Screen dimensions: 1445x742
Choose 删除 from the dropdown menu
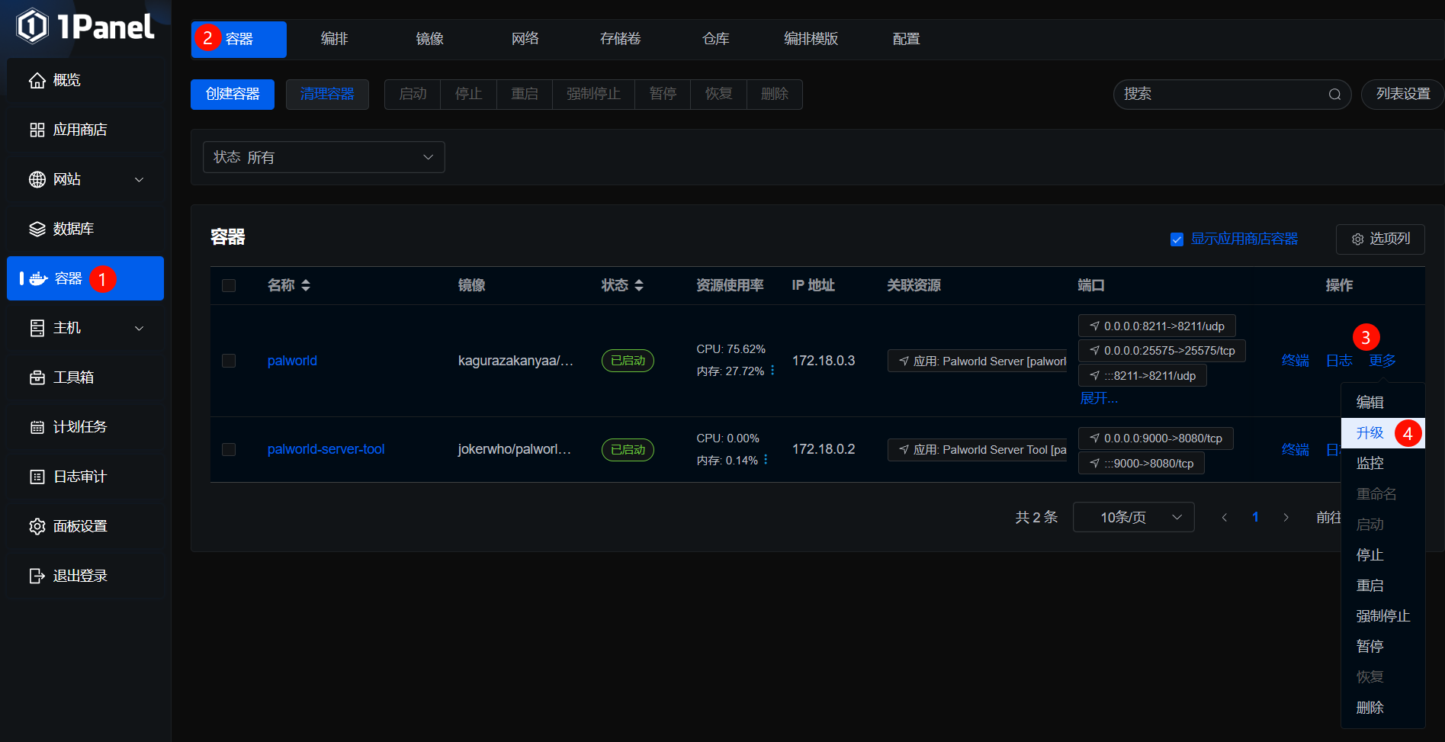point(1382,707)
